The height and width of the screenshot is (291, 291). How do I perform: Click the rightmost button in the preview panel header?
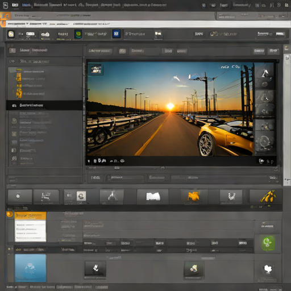point(273,51)
